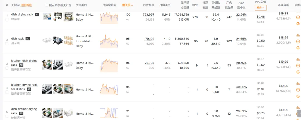Image resolution: width=301 pixels, height=120 pixels.
Task: Open trend chart for kitchen dish drying rack
Action: (x=109, y=65)
